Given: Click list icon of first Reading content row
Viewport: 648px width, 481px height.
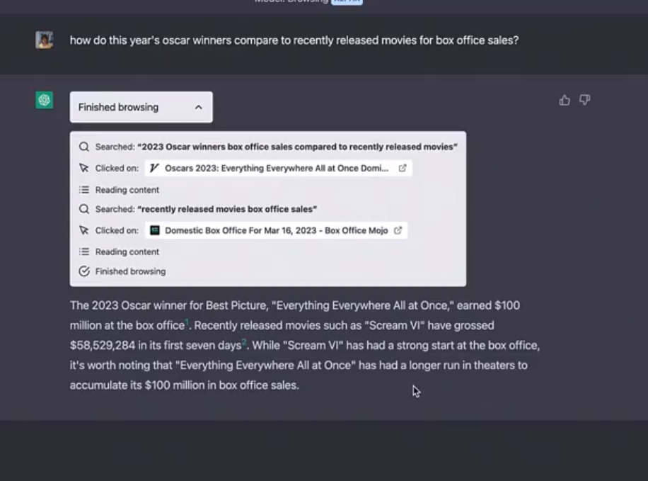Looking at the screenshot, I should tap(84, 190).
